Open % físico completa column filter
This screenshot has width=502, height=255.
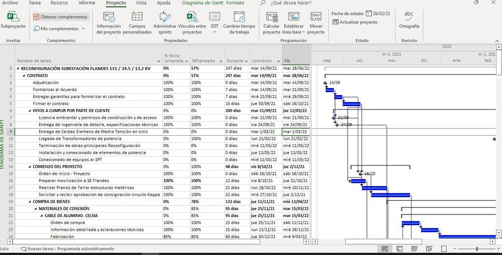coord(186,61)
